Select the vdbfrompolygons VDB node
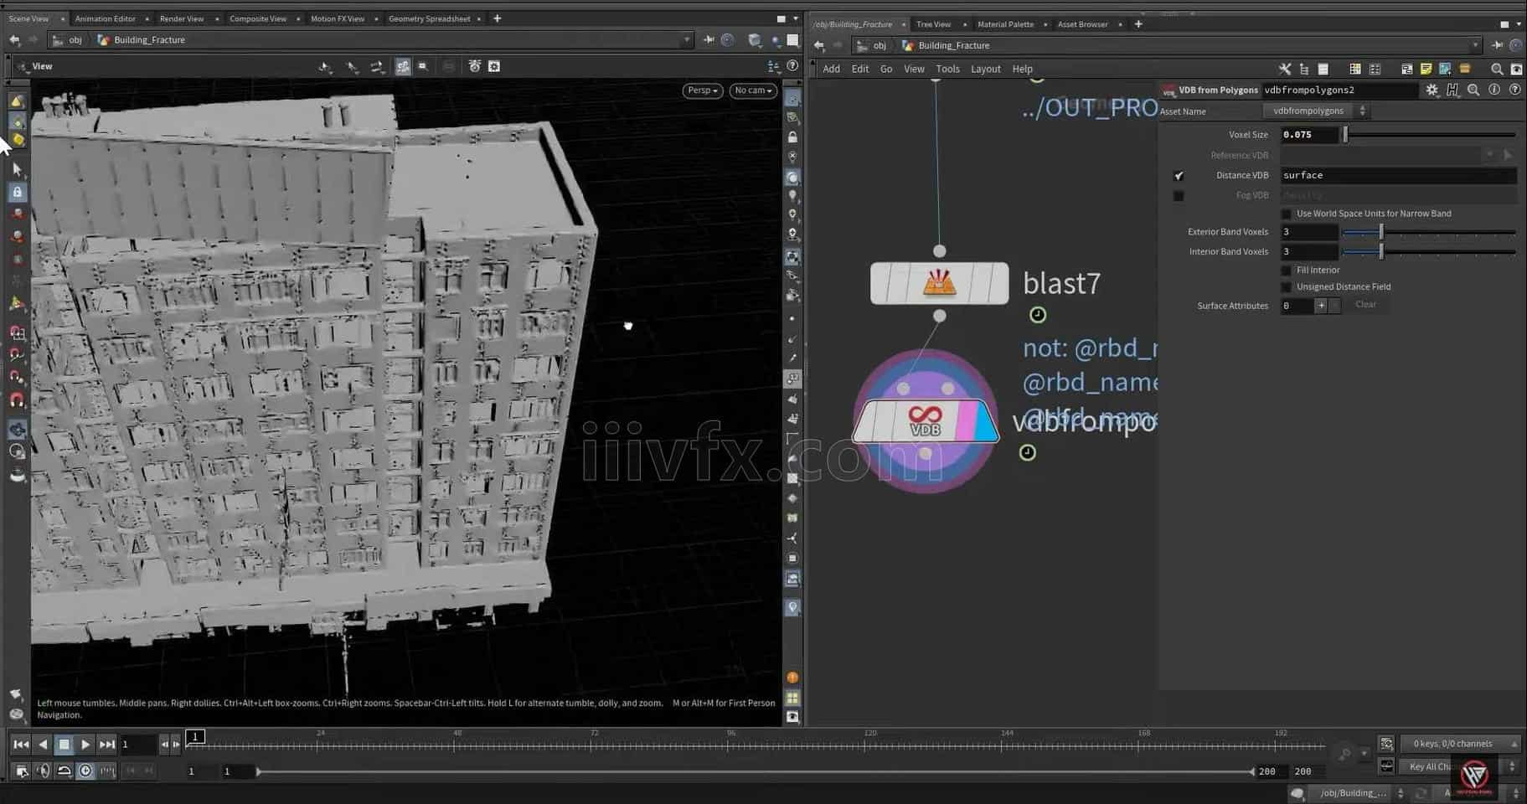 click(925, 421)
